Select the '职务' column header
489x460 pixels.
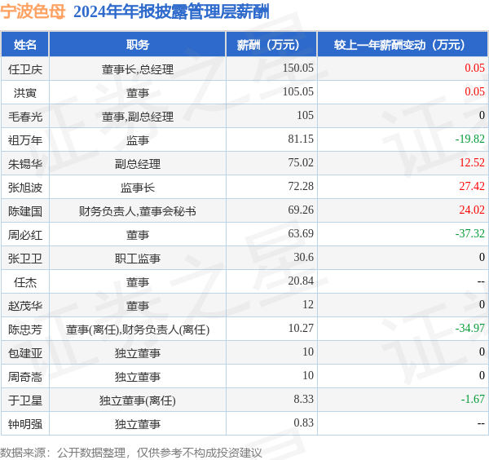(x=138, y=45)
